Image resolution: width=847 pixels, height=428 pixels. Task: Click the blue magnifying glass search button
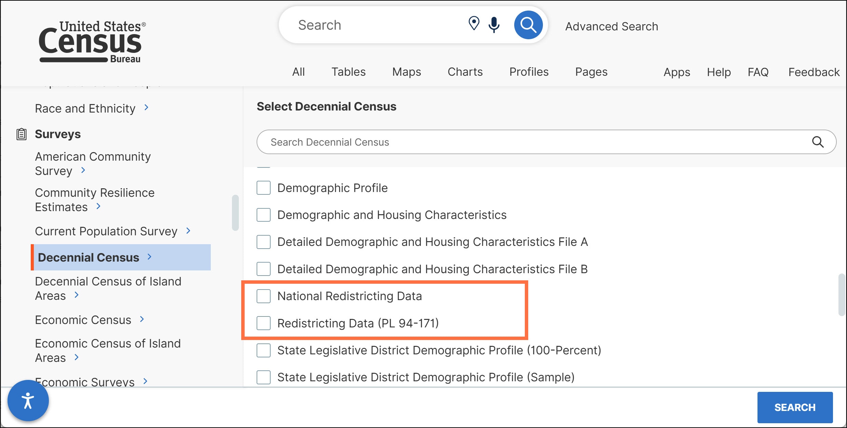pyautogui.click(x=528, y=25)
